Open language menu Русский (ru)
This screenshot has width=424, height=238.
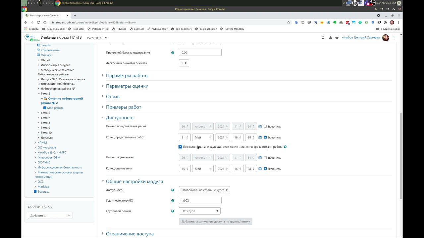tap(96, 38)
